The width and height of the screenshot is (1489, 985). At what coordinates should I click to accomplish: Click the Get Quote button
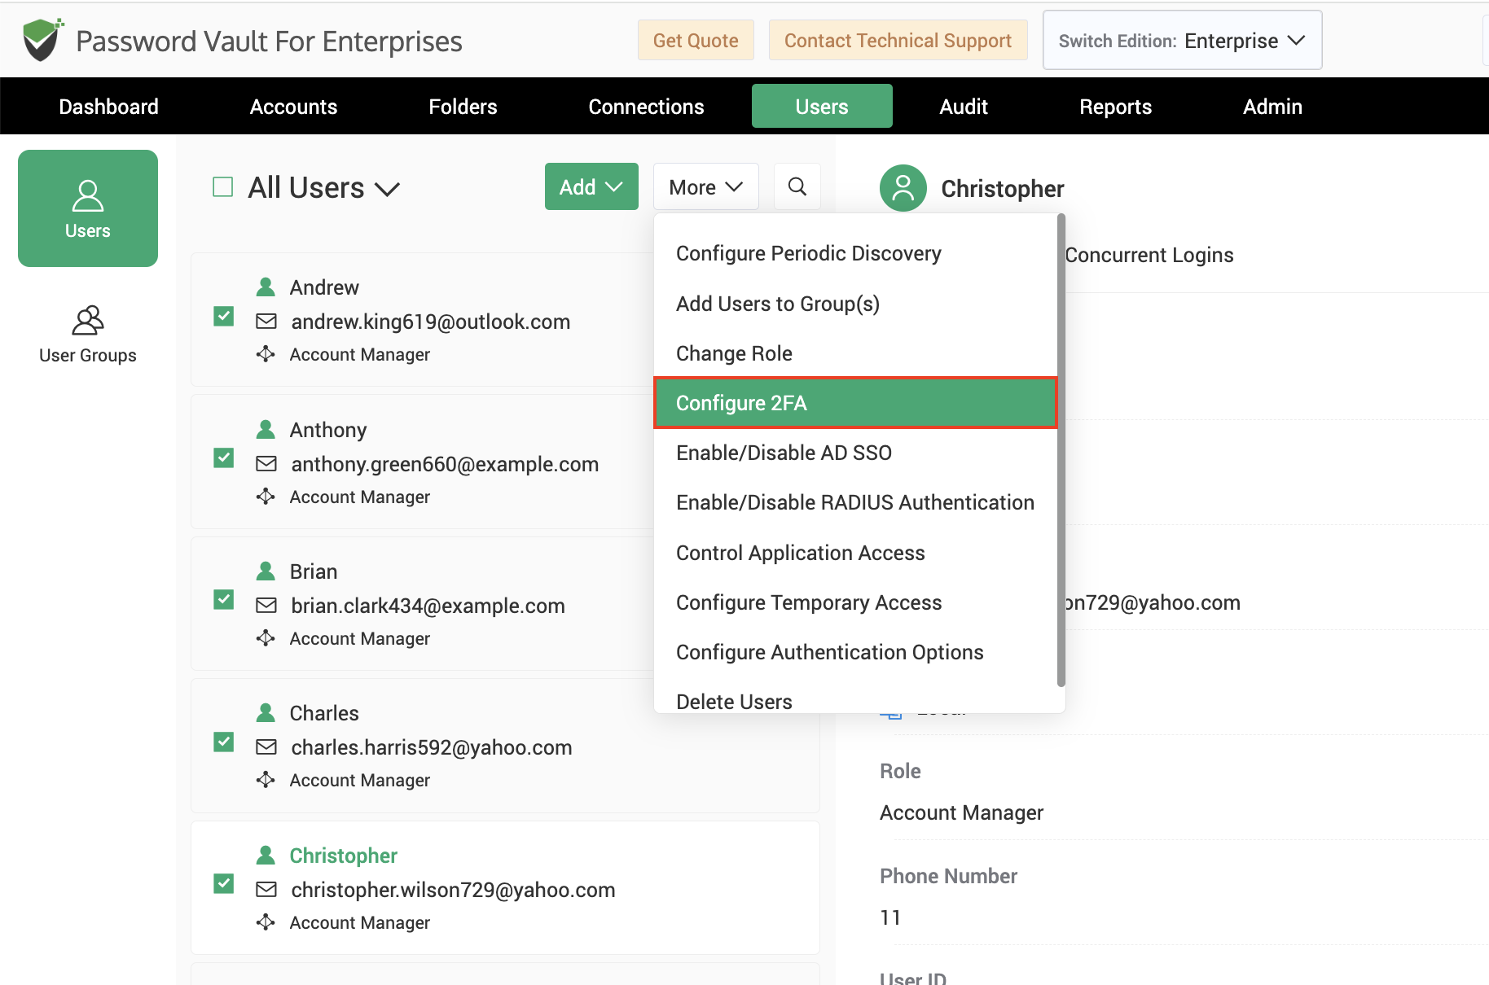point(696,40)
